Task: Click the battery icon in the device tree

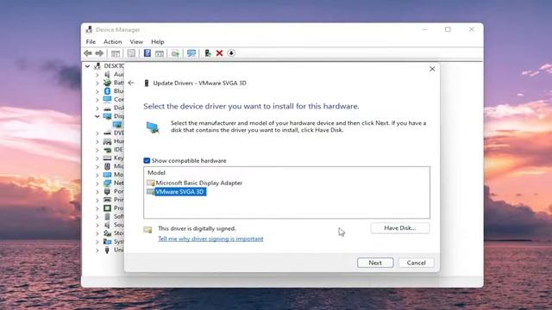Action: tap(107, 83)
